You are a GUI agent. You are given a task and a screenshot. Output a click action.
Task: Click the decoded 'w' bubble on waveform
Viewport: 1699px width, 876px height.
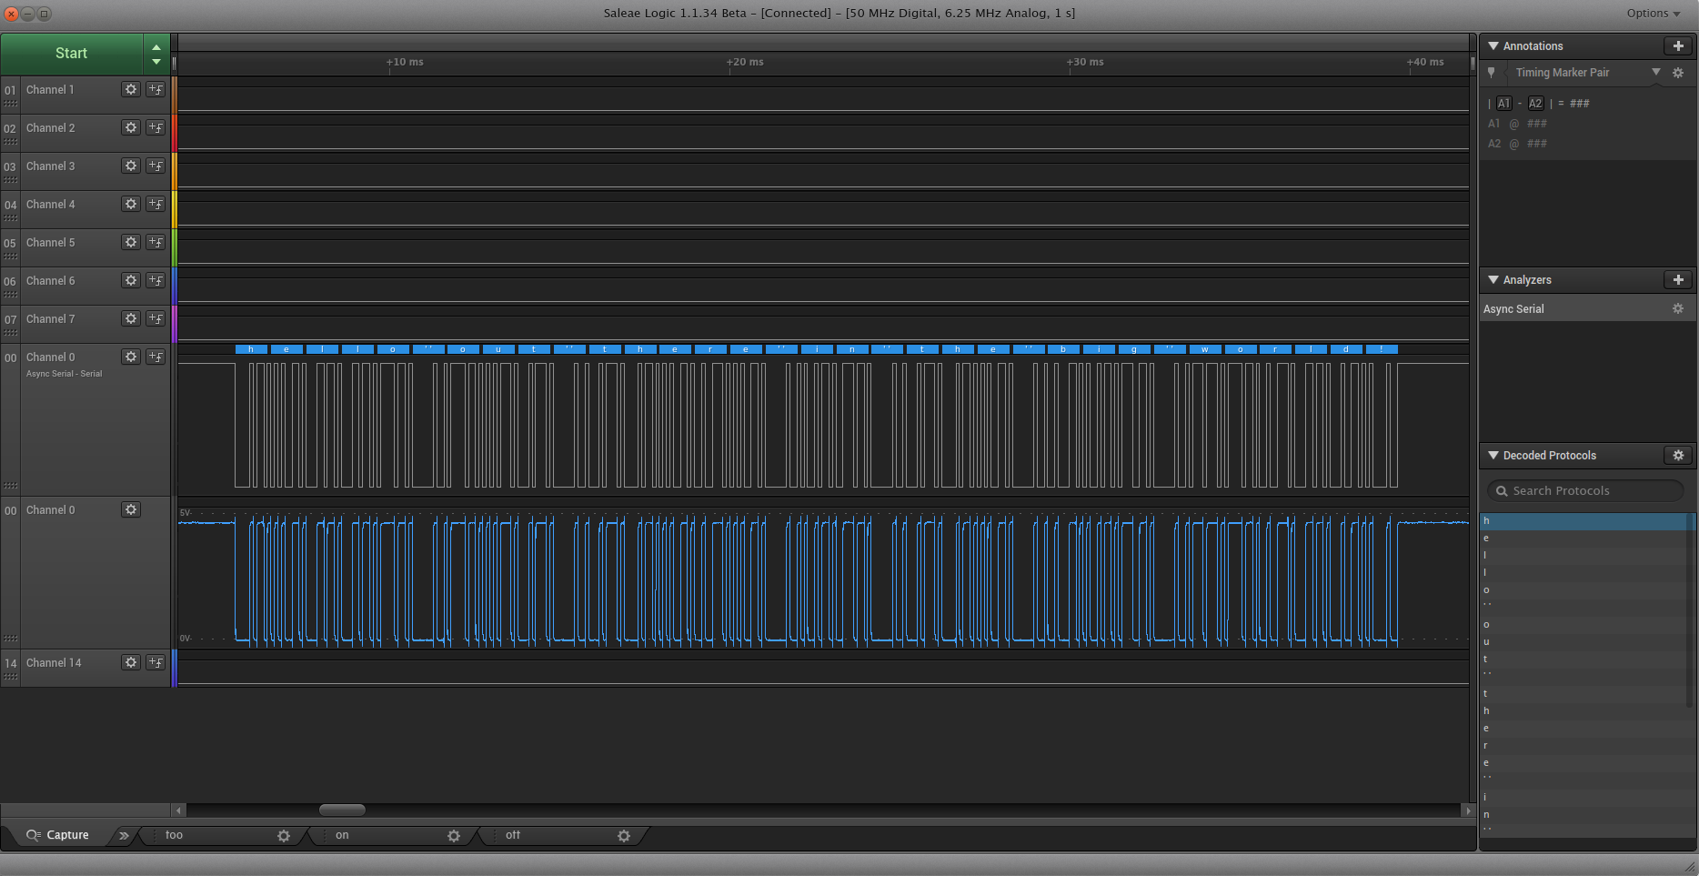pyautogui.click(x=1205, y=349)
